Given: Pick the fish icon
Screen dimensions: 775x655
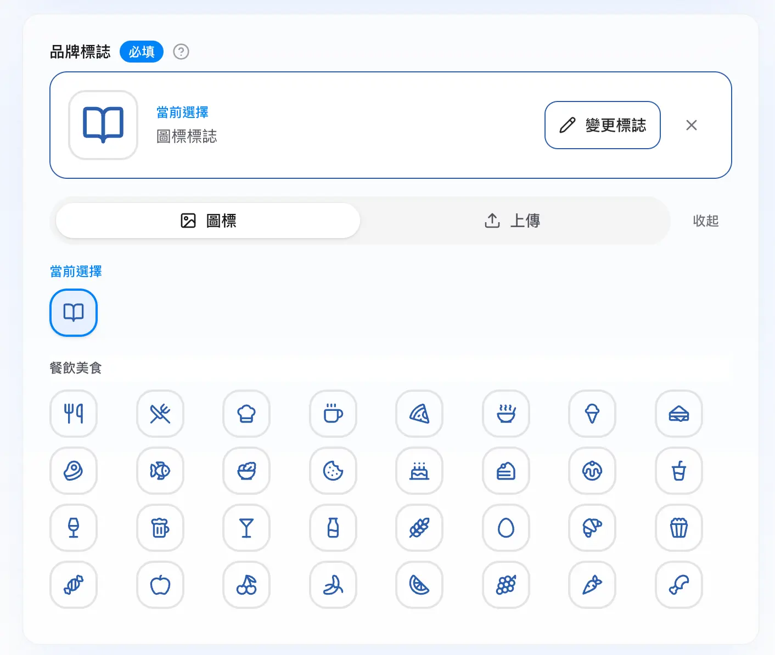Looking at the screenshot, I should coord(160,471).
